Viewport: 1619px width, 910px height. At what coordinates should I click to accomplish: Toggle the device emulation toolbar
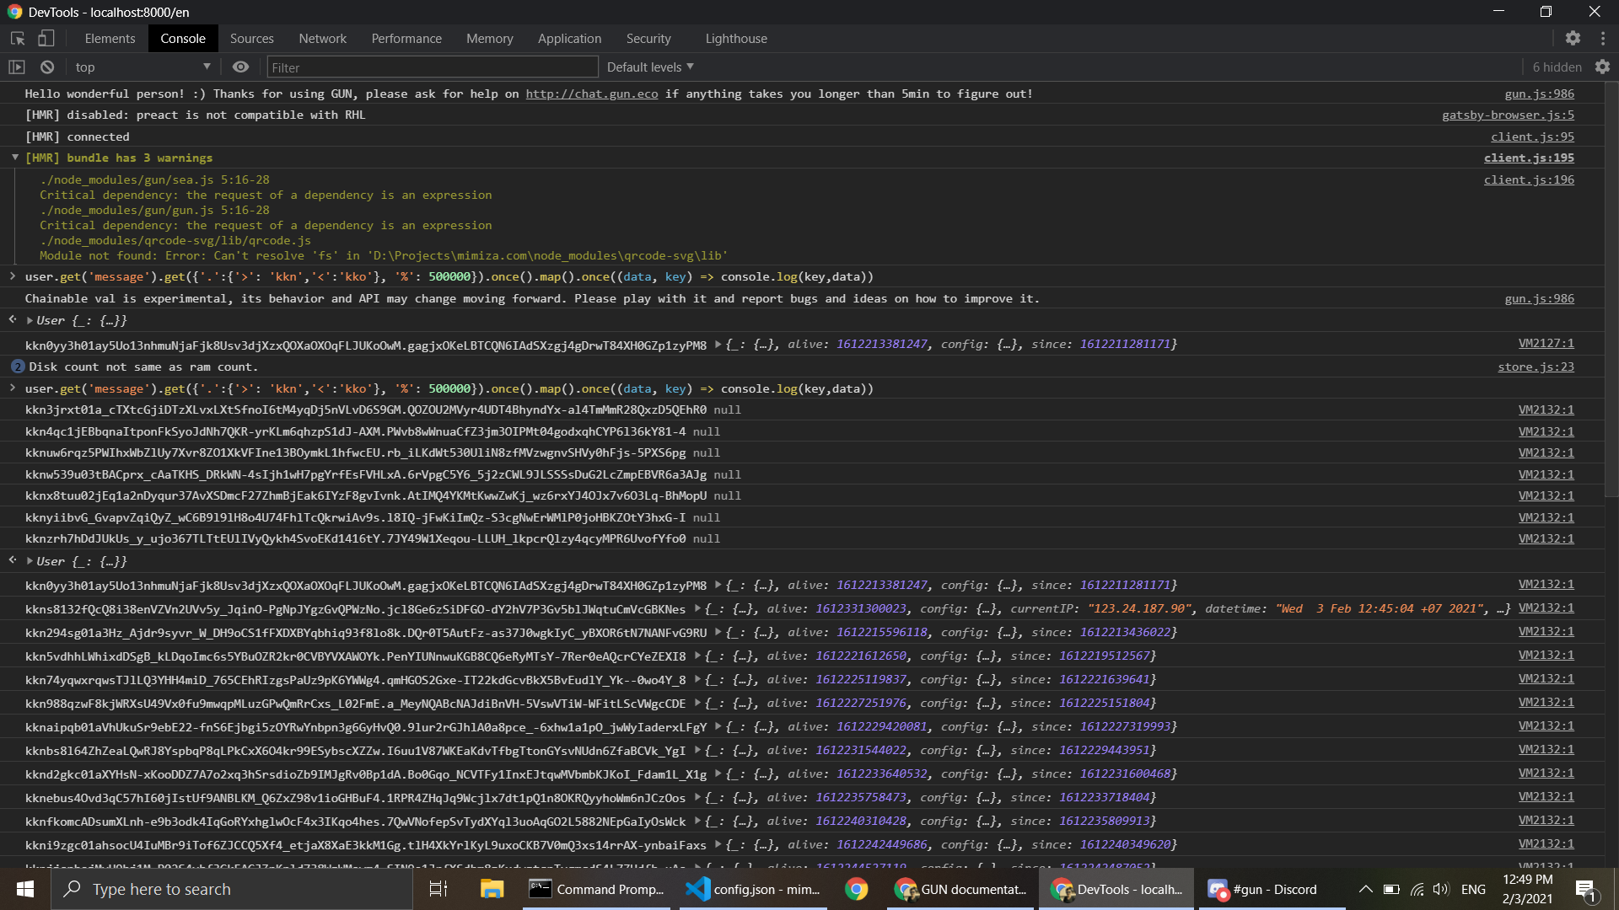click(x=46, y=38)
